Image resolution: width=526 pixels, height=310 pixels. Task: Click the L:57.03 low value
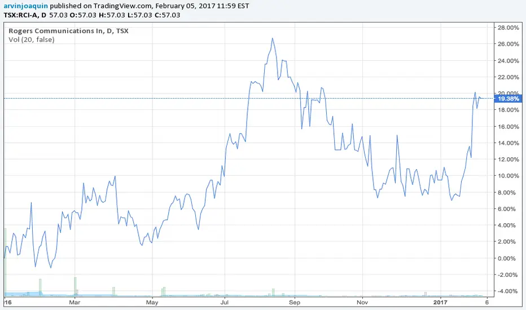click(x=140, y=15)
